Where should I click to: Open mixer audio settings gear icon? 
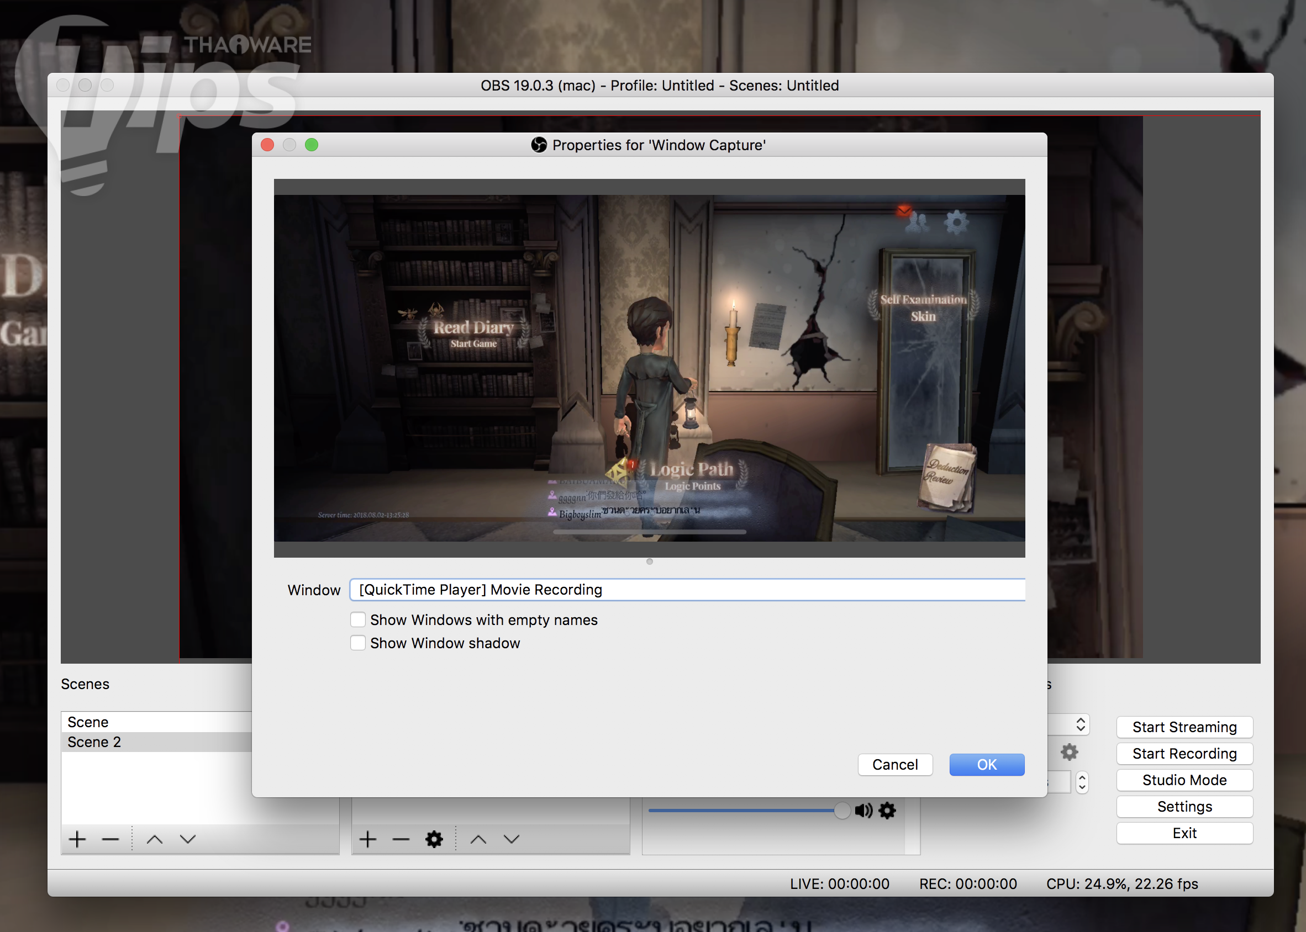[887, 811]
